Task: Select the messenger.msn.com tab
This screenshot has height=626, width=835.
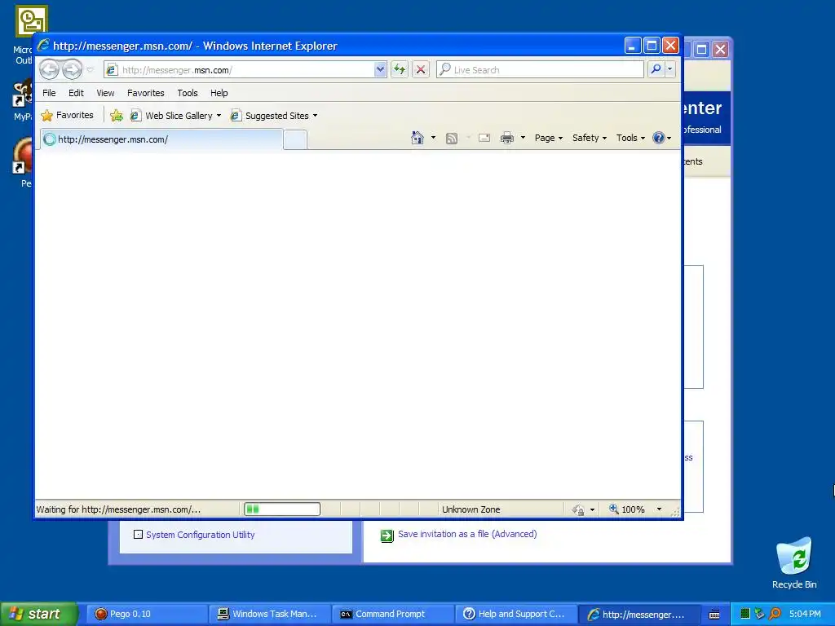Action: pos(161,139)
